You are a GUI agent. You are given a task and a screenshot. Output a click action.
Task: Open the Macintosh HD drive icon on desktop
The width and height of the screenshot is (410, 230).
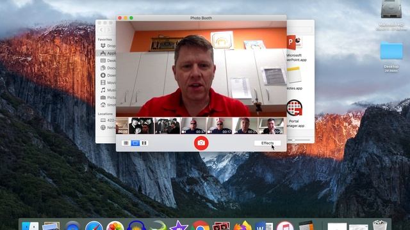click(391, 9)
